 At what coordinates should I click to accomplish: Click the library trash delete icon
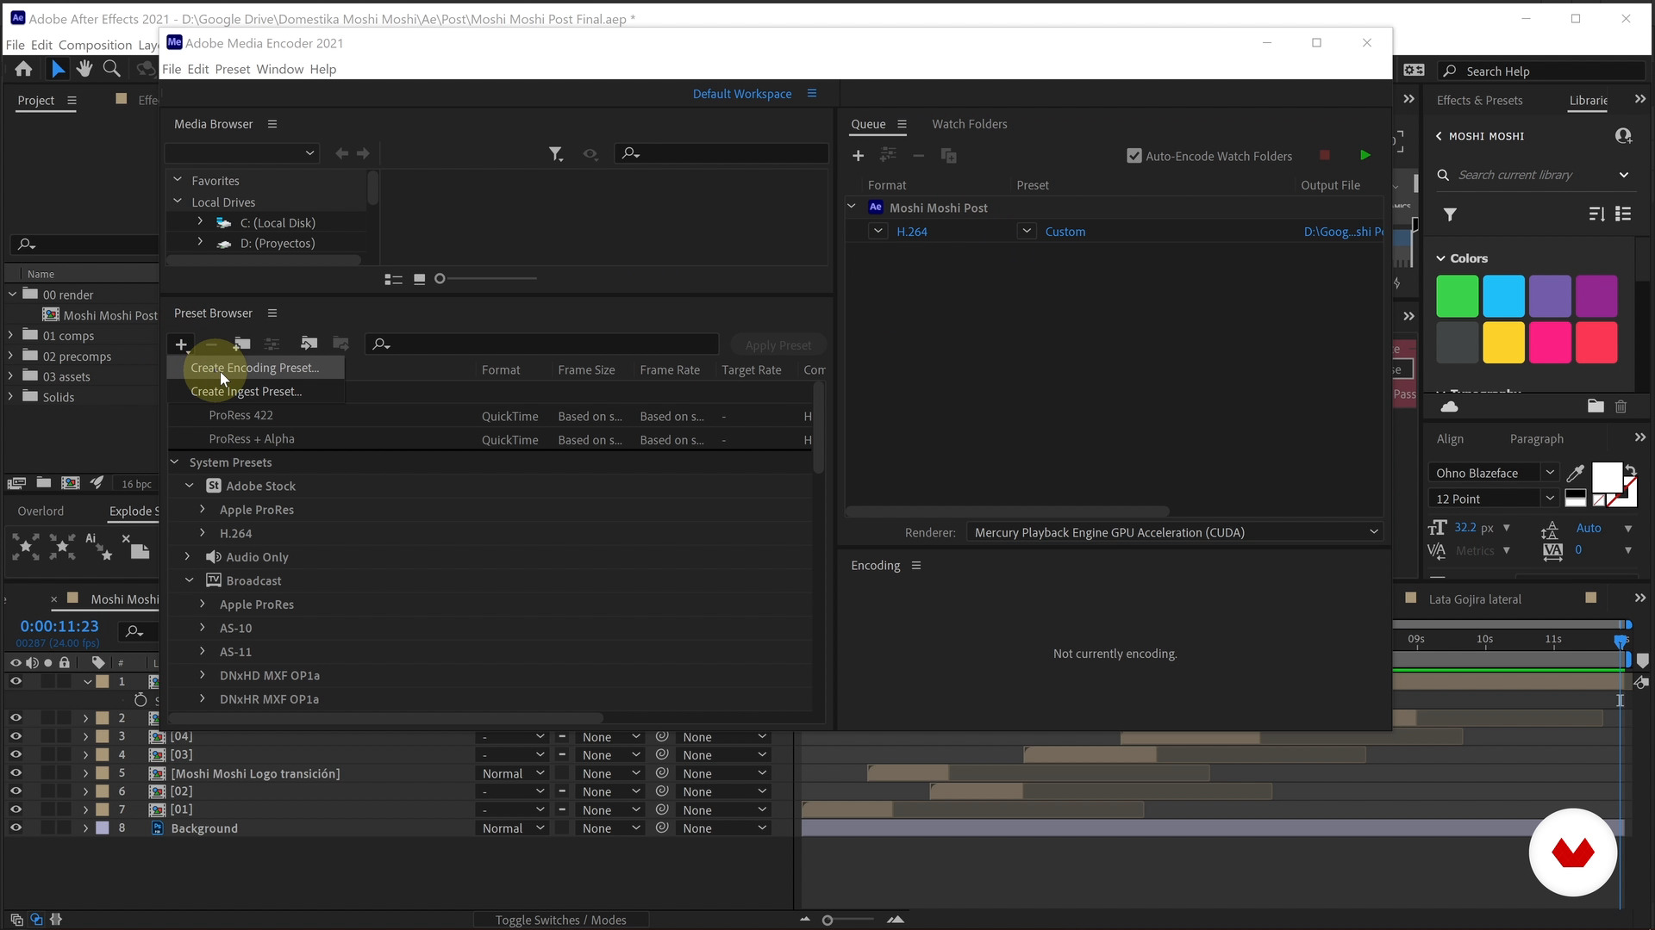[x=1621, y=406]
